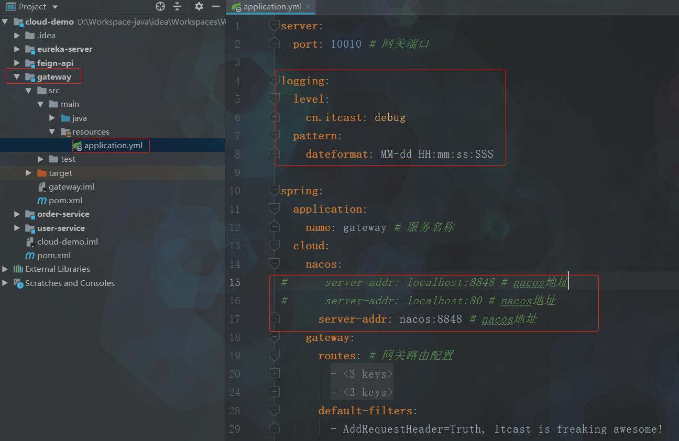
Task: Unfold the second <3 keys> route at line 24
Action: [x=274, y=392]
